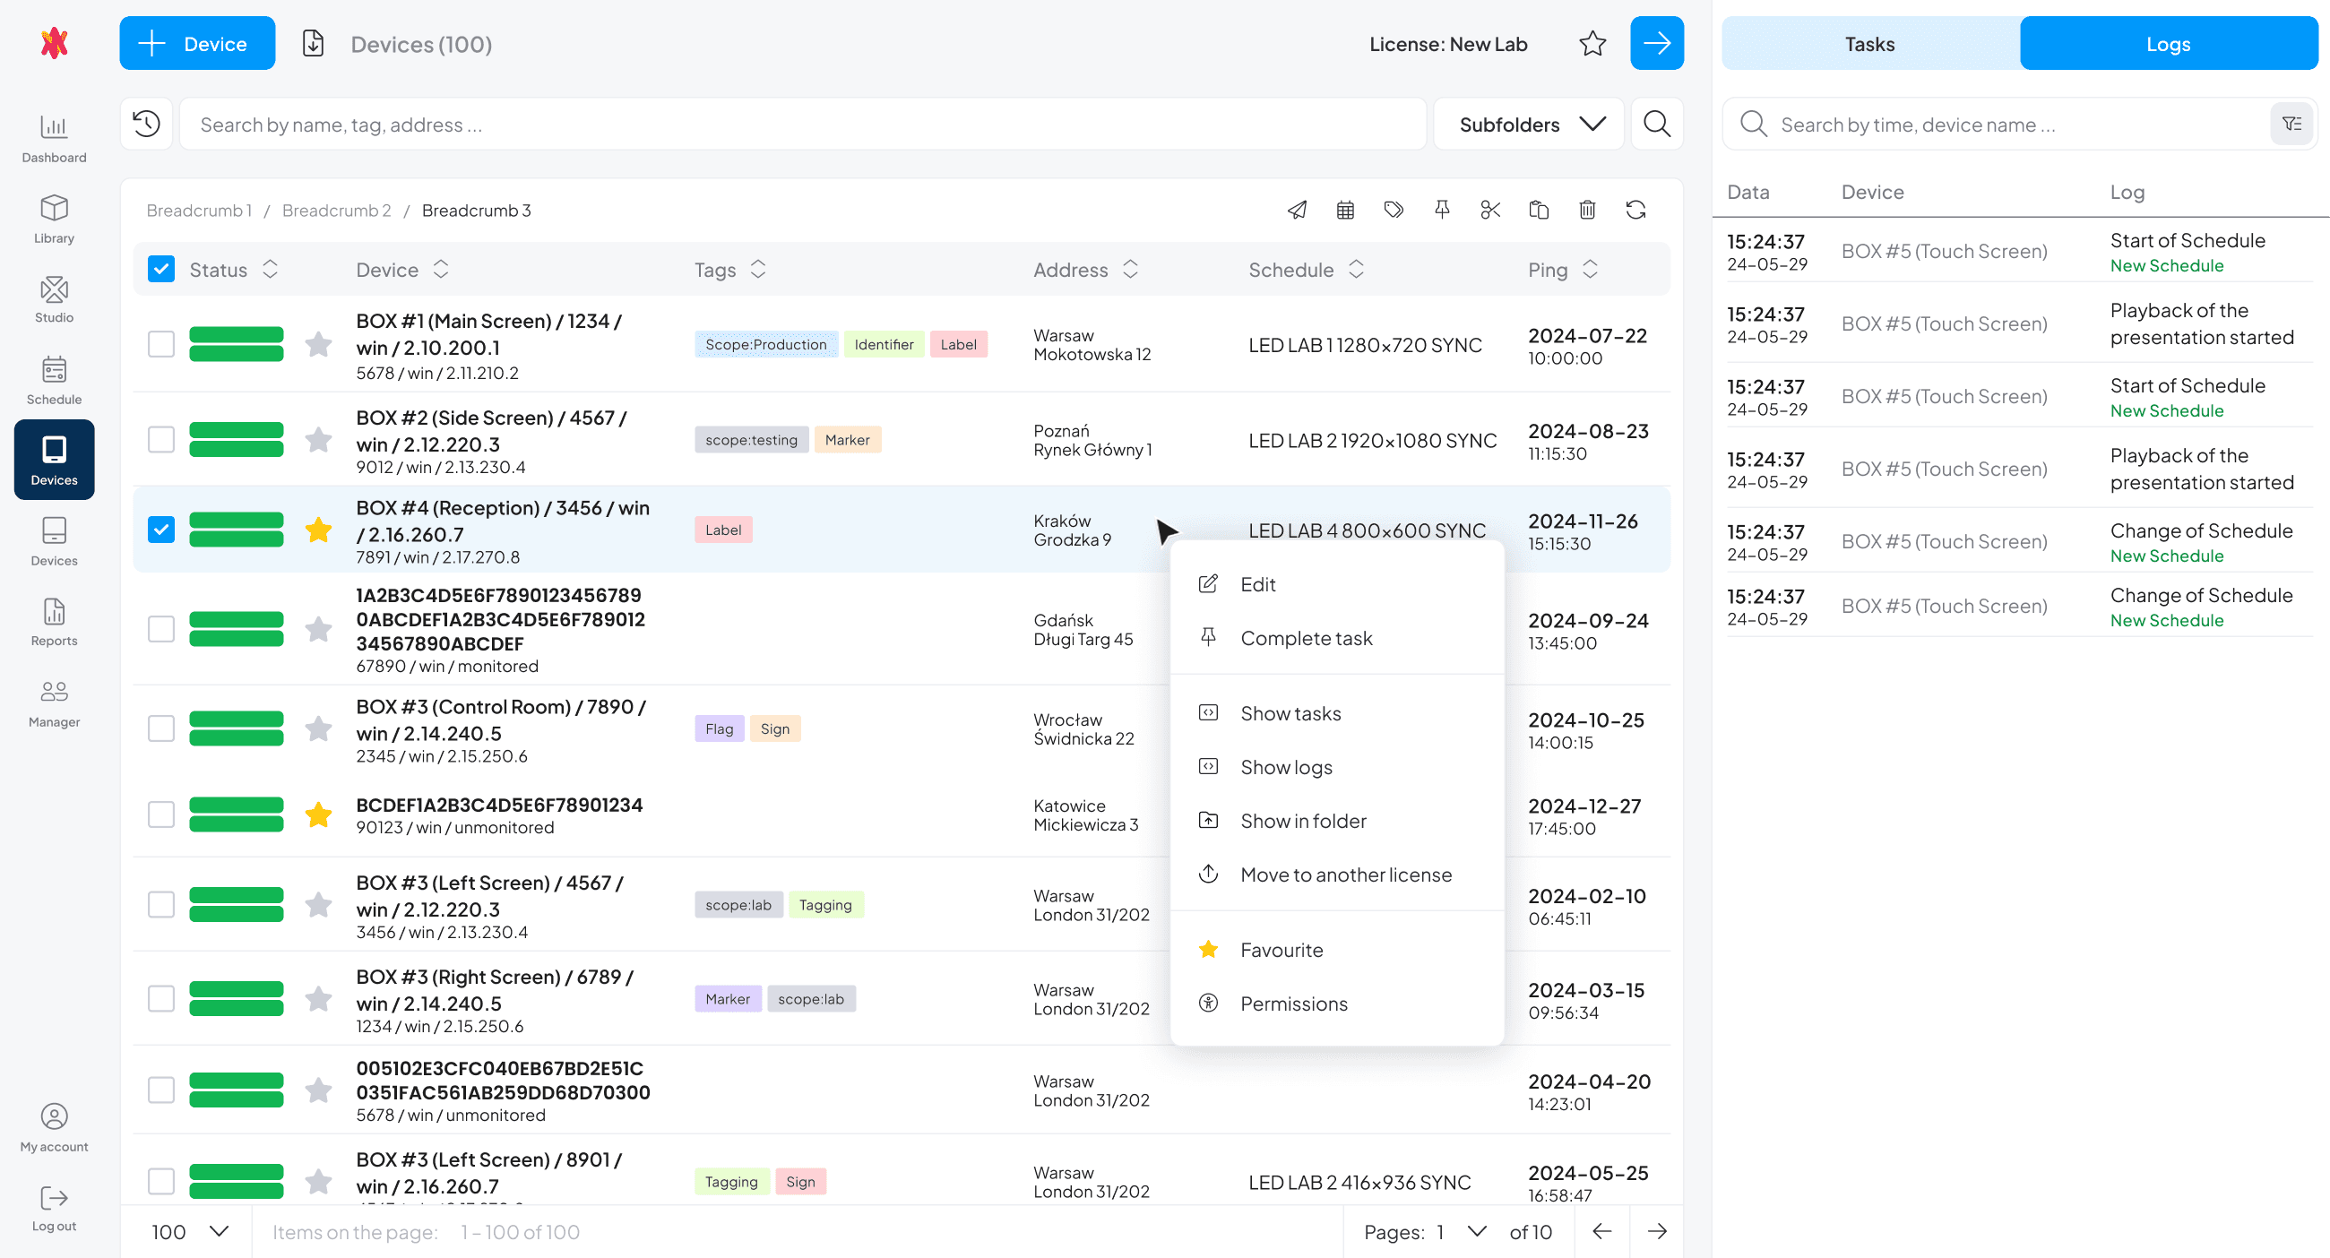Open the items-per-page 100 dropdown
Screen dimensions: 2330x1258
189,1232
